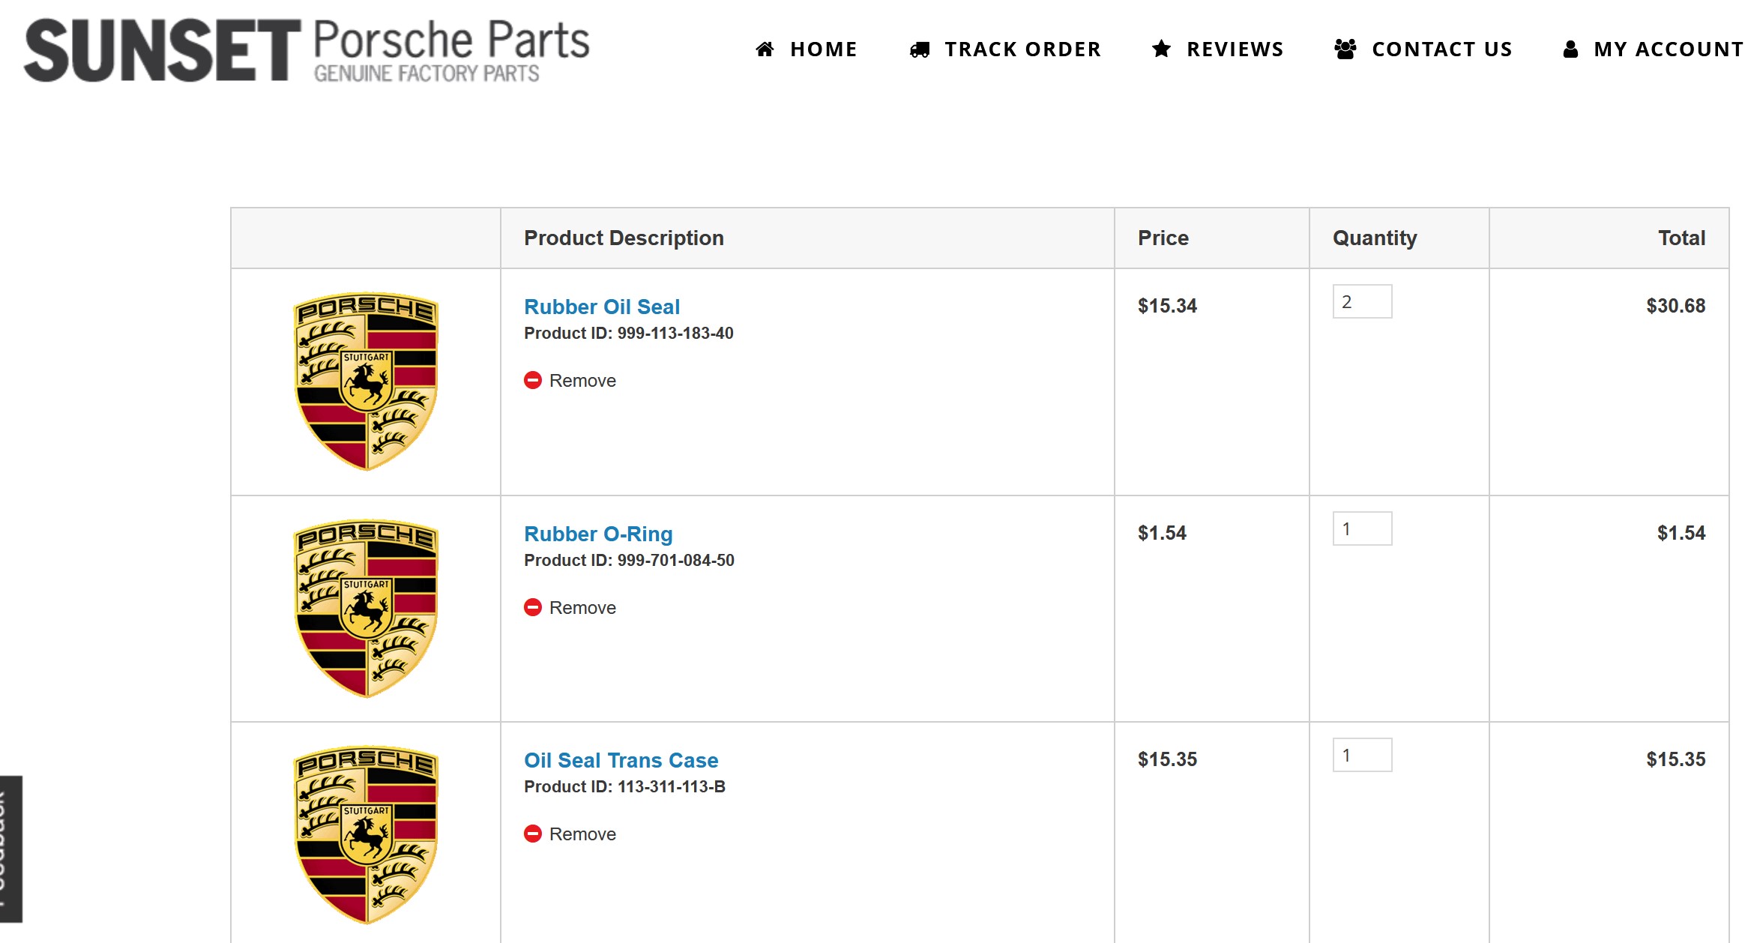Click the star icon beside Reviews
This screenshot has width=1745, height=943.
[1161, 49]
